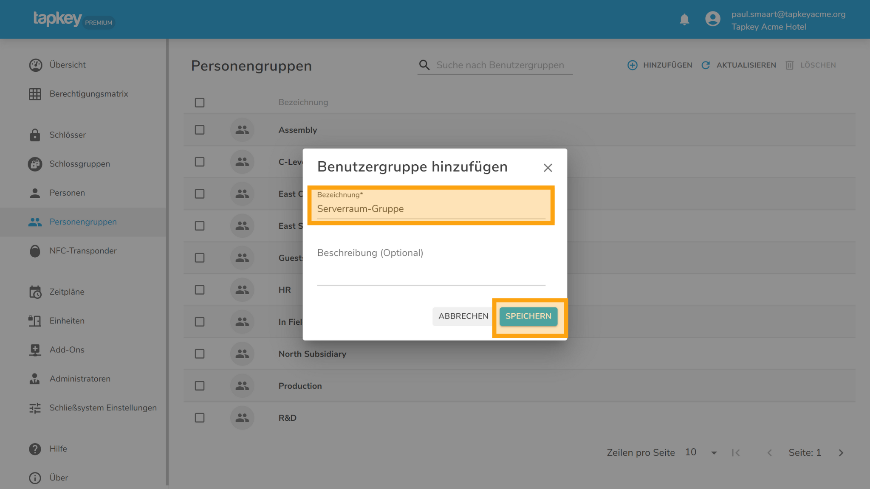This screenshot has height=489, width=870.
Task: Check the Assembly row checkbox
Action: (x=200, y=130)
